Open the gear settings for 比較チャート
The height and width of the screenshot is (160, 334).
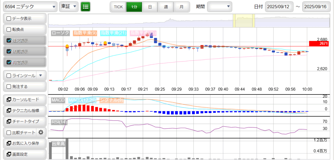point(41,133)
